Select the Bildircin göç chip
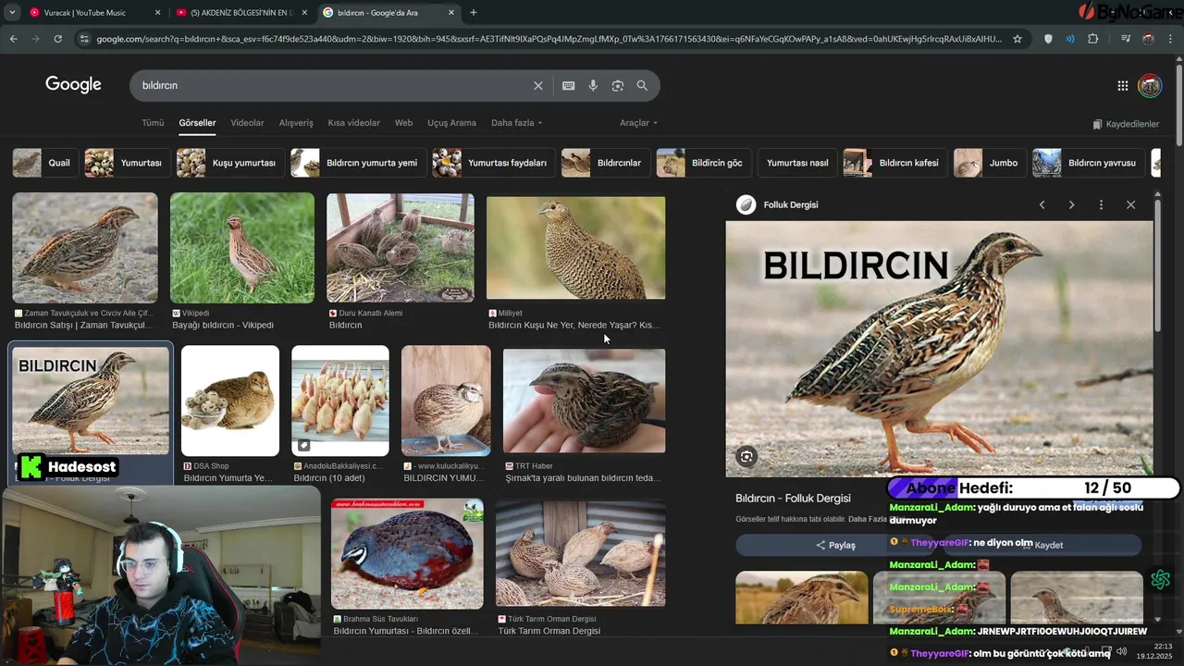Image resolution: width=1184 pixels, height=666 pixels. click(x=703, y=163)
